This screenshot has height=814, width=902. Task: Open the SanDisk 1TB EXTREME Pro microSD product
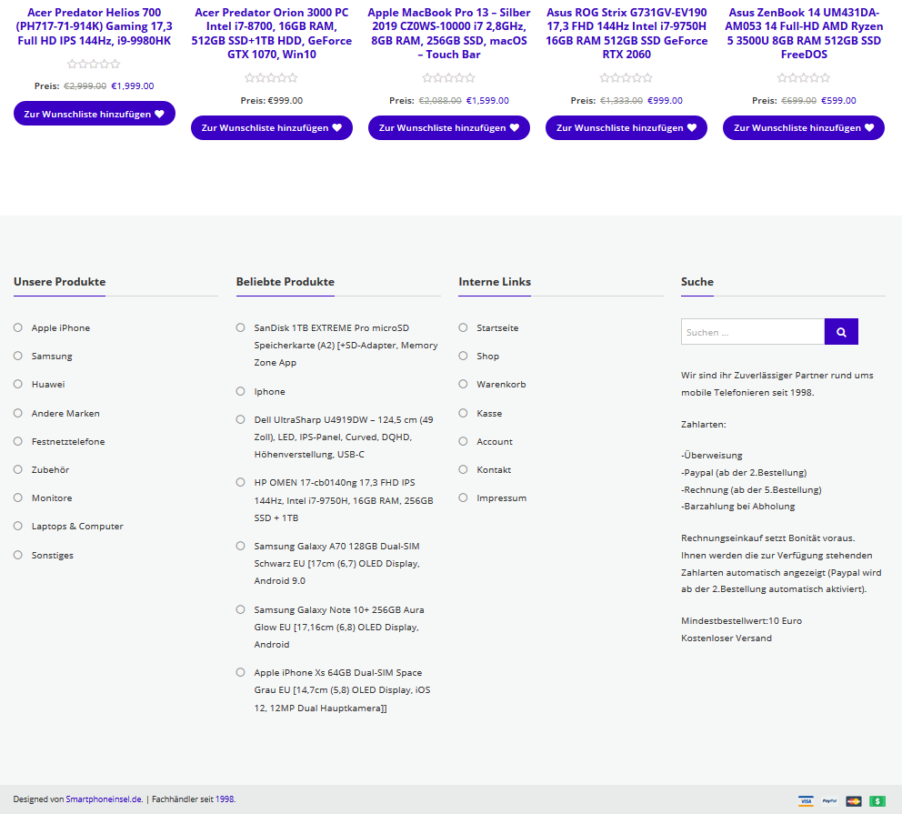(346, 346)
